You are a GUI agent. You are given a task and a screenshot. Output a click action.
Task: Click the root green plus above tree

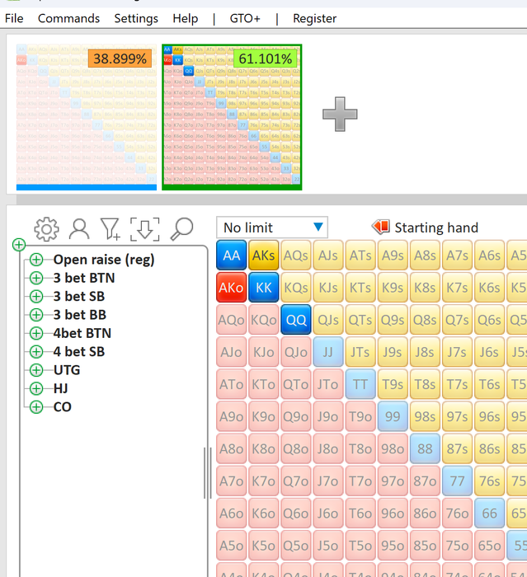coord(19,244)
